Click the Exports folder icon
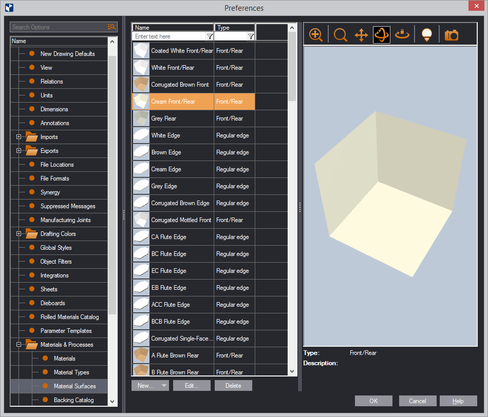Screen dimensions: 488x417 [31, 151]
